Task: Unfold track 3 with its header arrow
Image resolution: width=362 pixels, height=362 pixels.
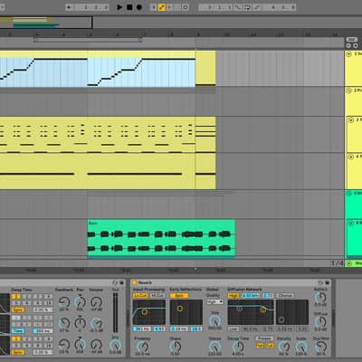Action: (351, 120)
